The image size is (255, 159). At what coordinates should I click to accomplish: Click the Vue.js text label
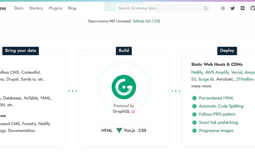(129, 130)
